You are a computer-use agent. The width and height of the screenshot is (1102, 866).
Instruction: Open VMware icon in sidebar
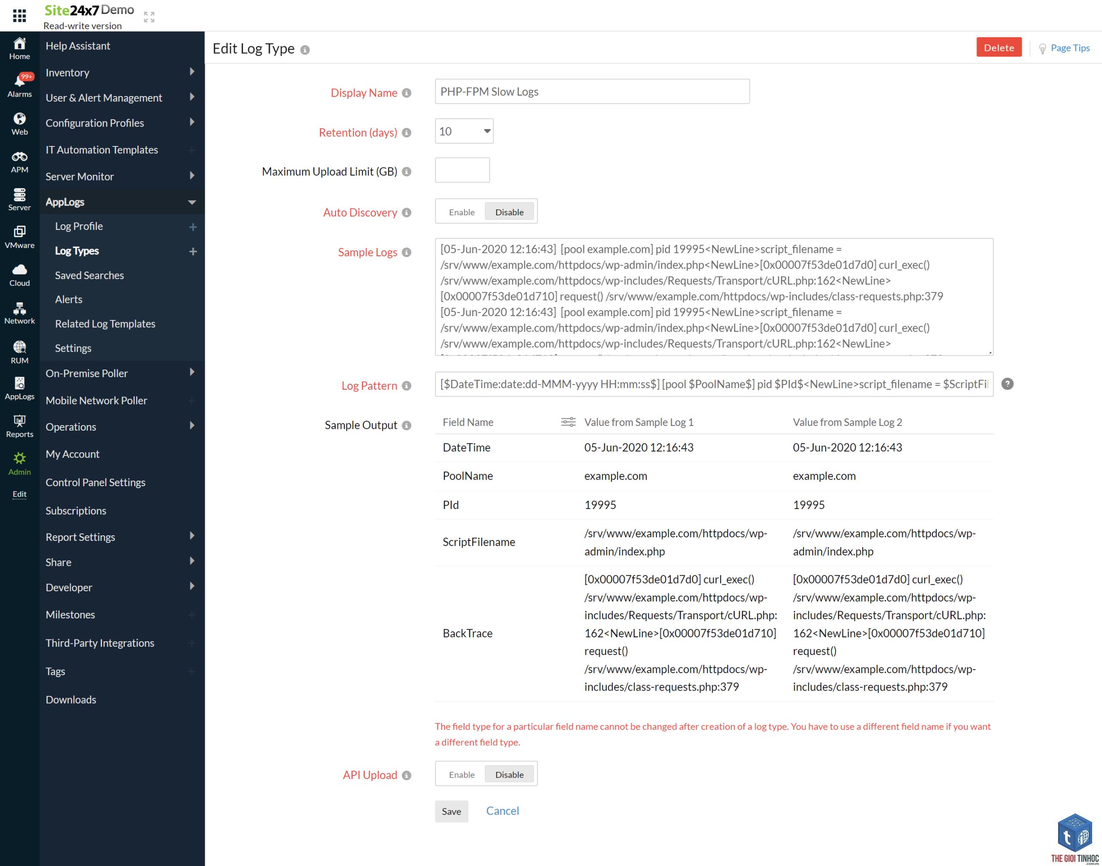tap(19, 237)
